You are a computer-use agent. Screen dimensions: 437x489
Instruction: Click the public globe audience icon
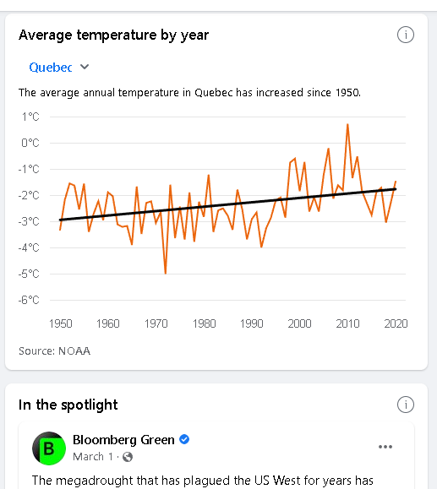128,457
